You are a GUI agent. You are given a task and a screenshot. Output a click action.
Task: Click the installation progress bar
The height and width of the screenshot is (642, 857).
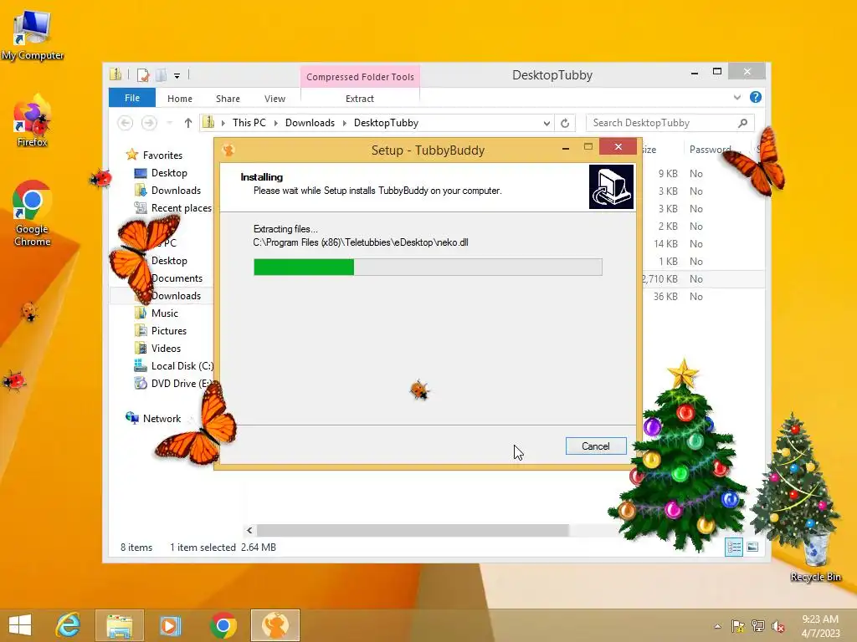[x=428, y=267]
